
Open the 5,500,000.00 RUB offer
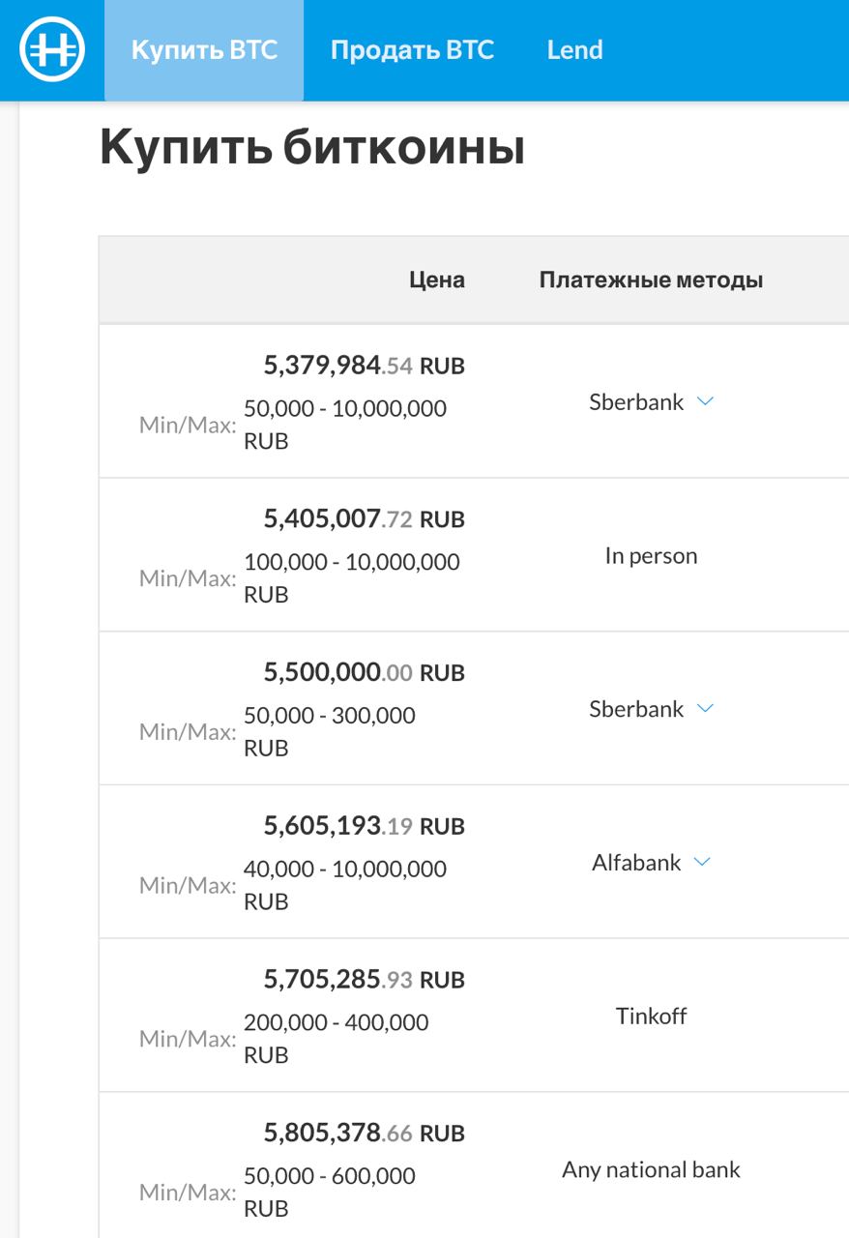point(365,672)
